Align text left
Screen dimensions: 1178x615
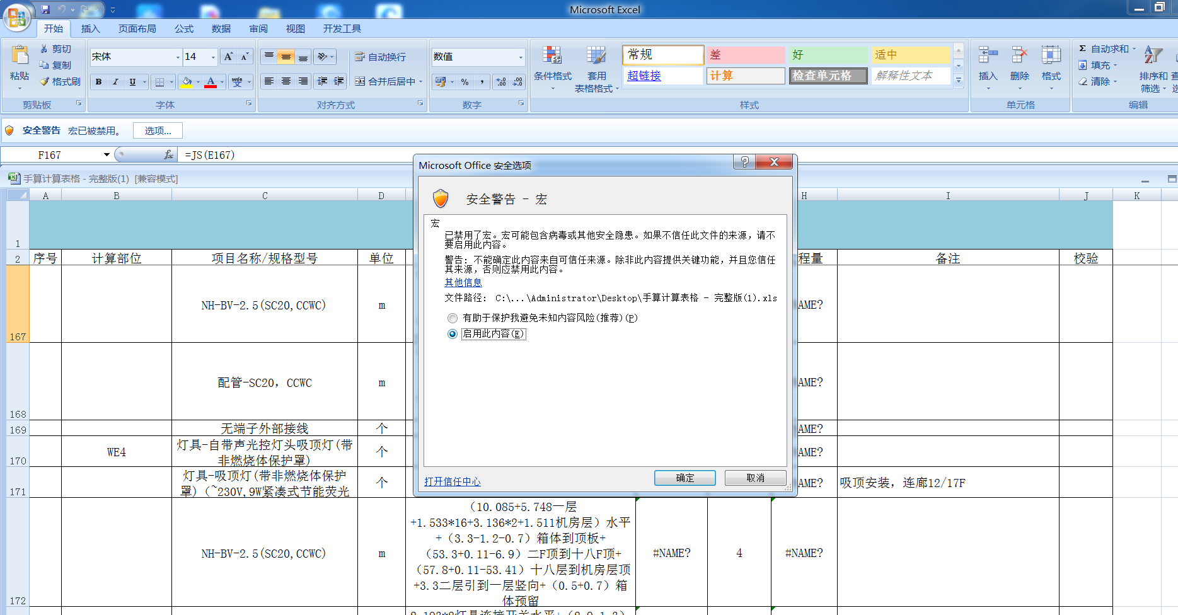click(269, 81)
